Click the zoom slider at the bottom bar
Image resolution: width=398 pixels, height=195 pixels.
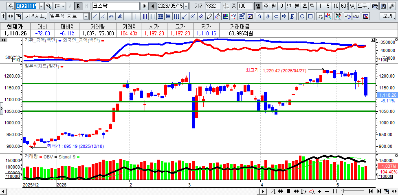353,191
